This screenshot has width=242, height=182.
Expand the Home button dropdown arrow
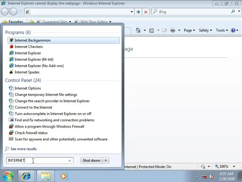[x=145, y=30]
